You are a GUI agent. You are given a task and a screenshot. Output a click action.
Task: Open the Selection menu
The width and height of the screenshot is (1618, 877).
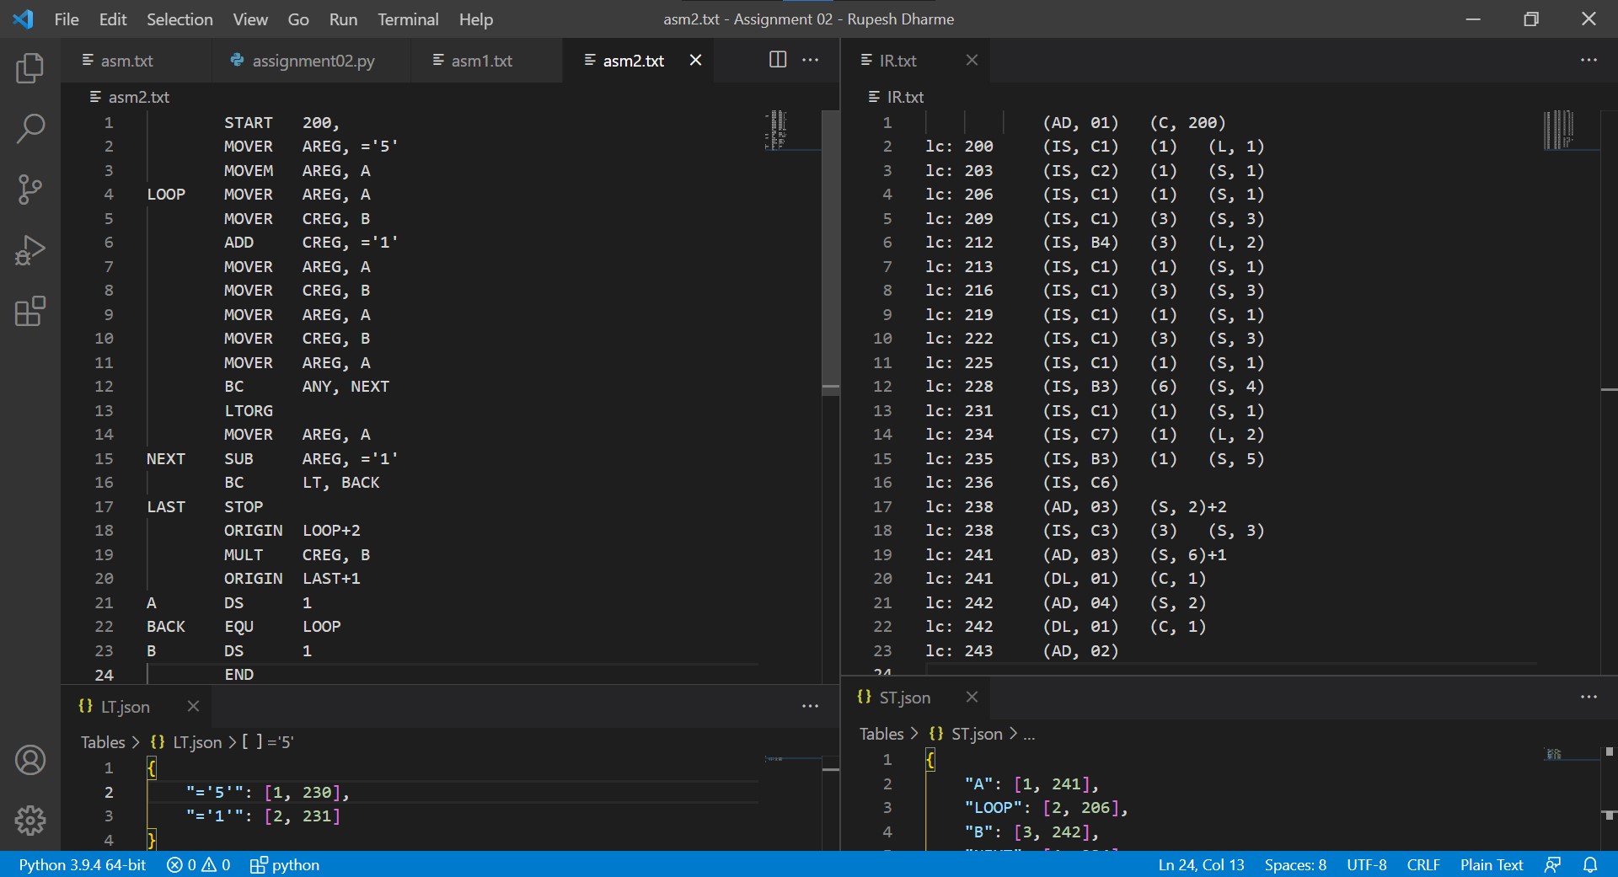179,19
